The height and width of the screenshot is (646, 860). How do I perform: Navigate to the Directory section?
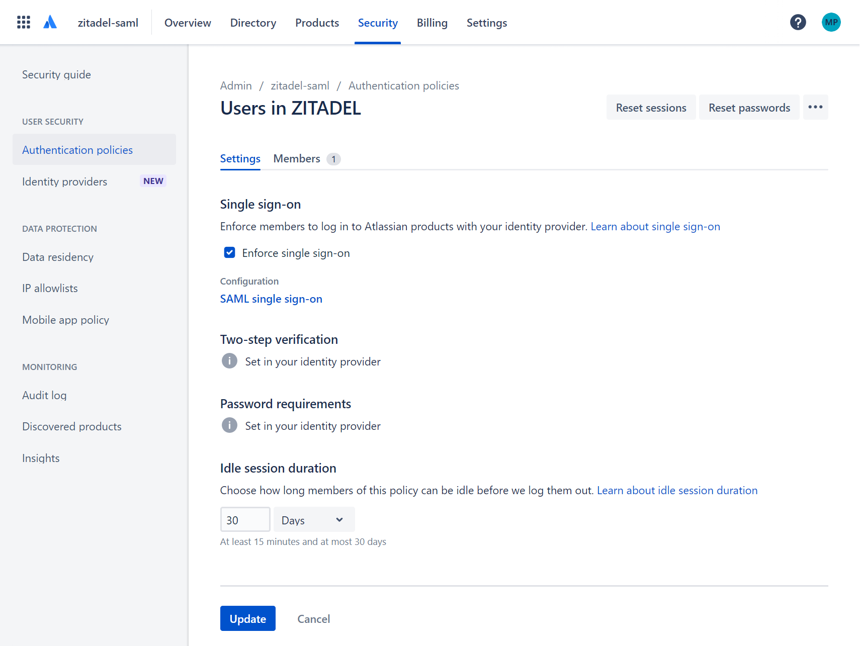click(253, 23)
